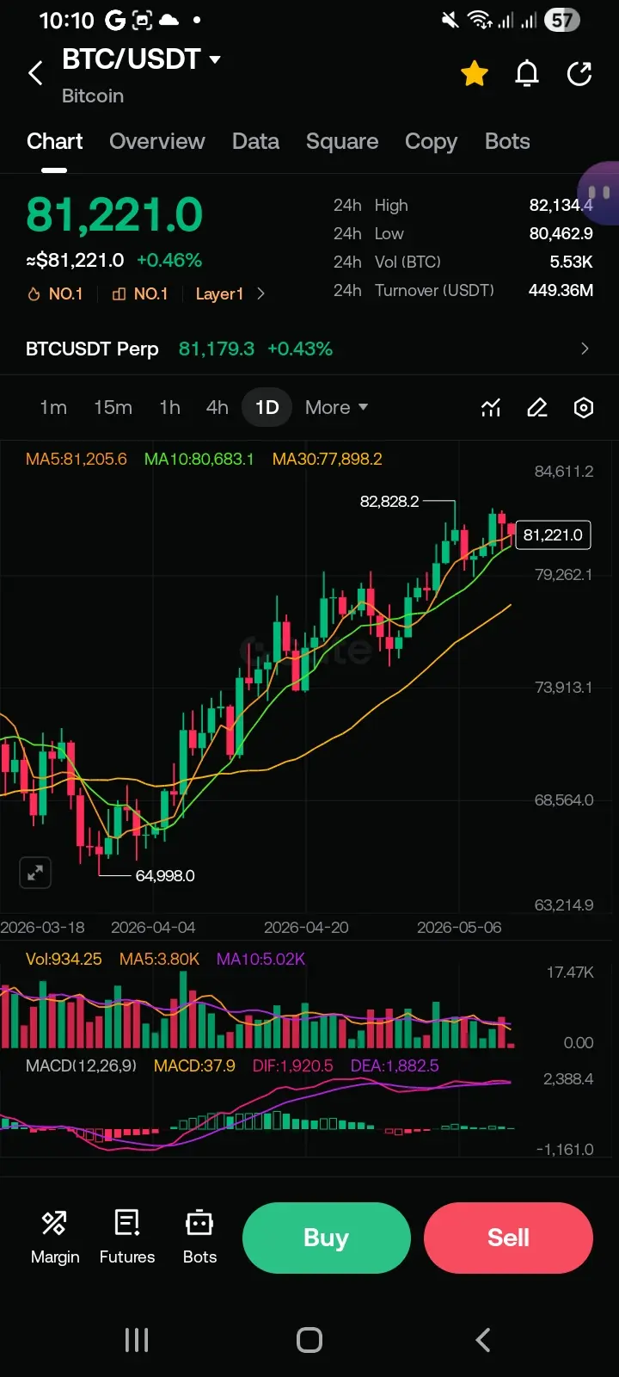Open chart settings hexagon icon
This screenshot has height=1377, width=619.
click(584, 407)
